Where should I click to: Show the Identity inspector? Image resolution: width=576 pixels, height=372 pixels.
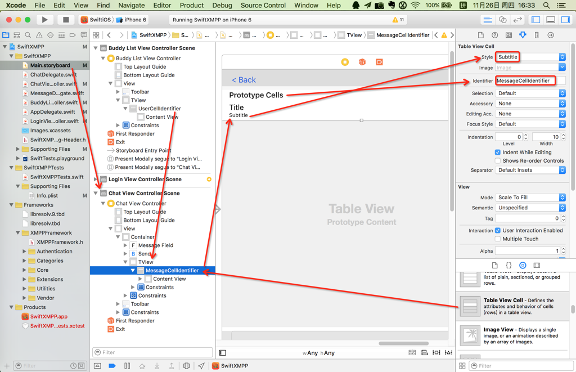[508, 35]
